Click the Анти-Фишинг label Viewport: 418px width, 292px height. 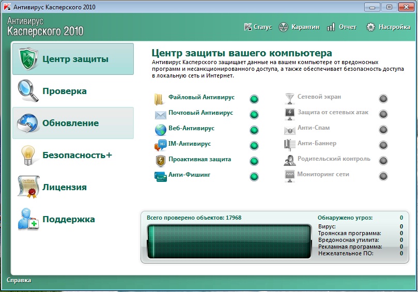pyautogui.click(x=189, y=175)
